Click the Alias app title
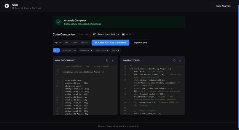Viewport: 239px width, 130px height. tap(15, 5)
